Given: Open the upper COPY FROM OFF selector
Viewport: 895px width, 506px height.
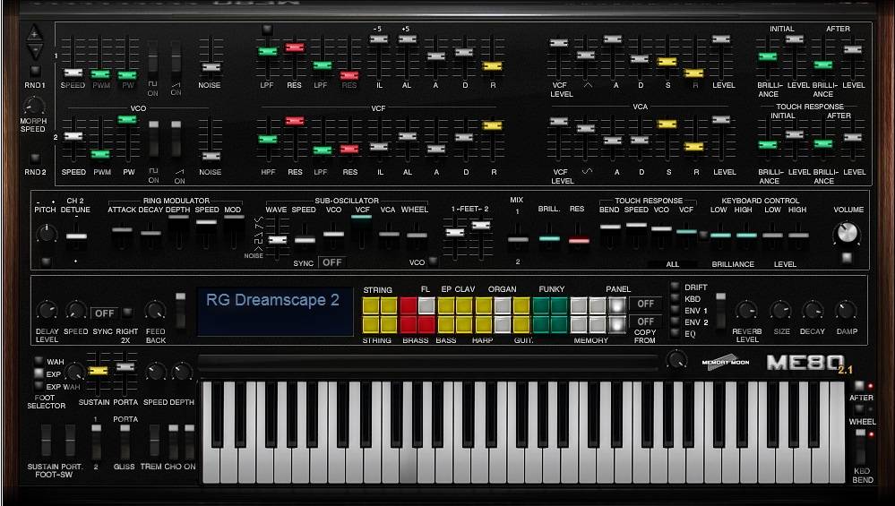Looking at the screenshot, I should click(644, 304).
